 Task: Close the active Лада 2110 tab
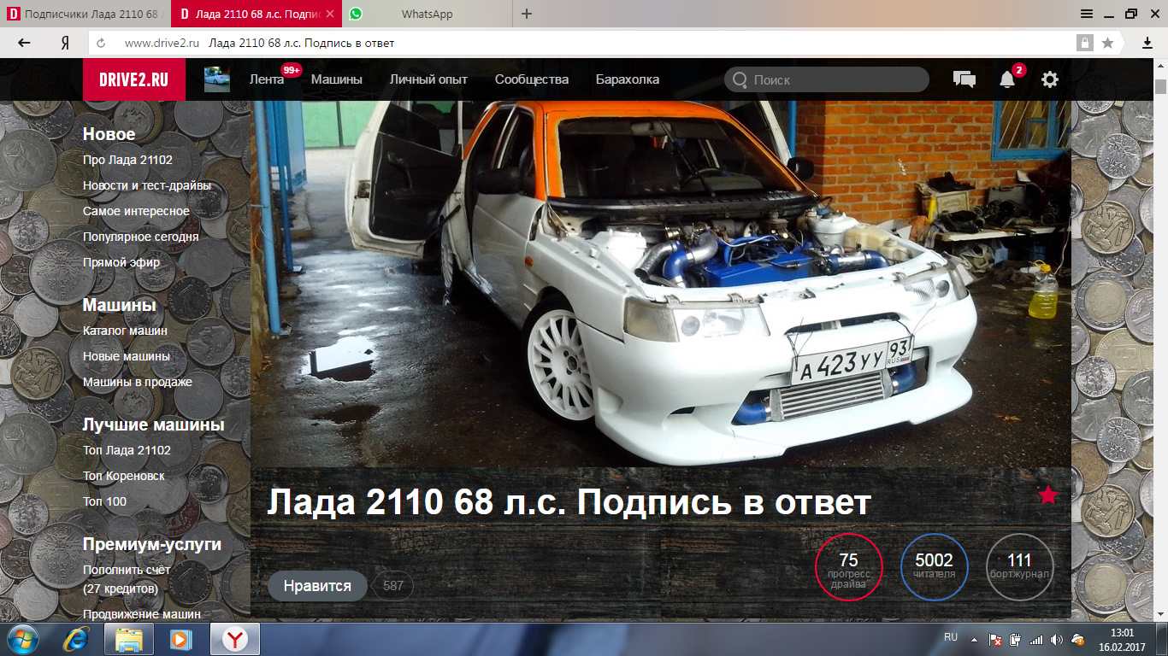[330, 14]
